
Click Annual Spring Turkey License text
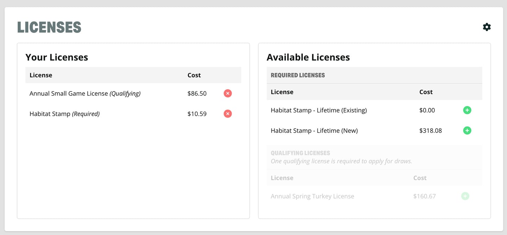(312, 196)
